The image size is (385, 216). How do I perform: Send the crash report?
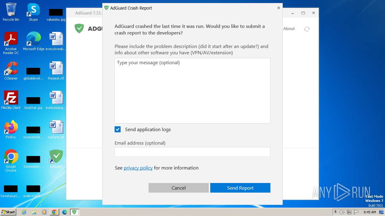point(240,188)
